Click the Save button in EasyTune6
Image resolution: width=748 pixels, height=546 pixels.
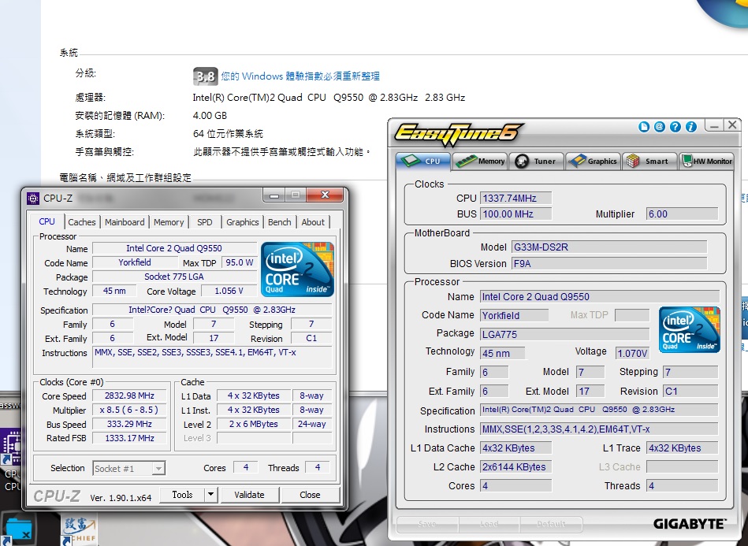click(x=427, y=524)
